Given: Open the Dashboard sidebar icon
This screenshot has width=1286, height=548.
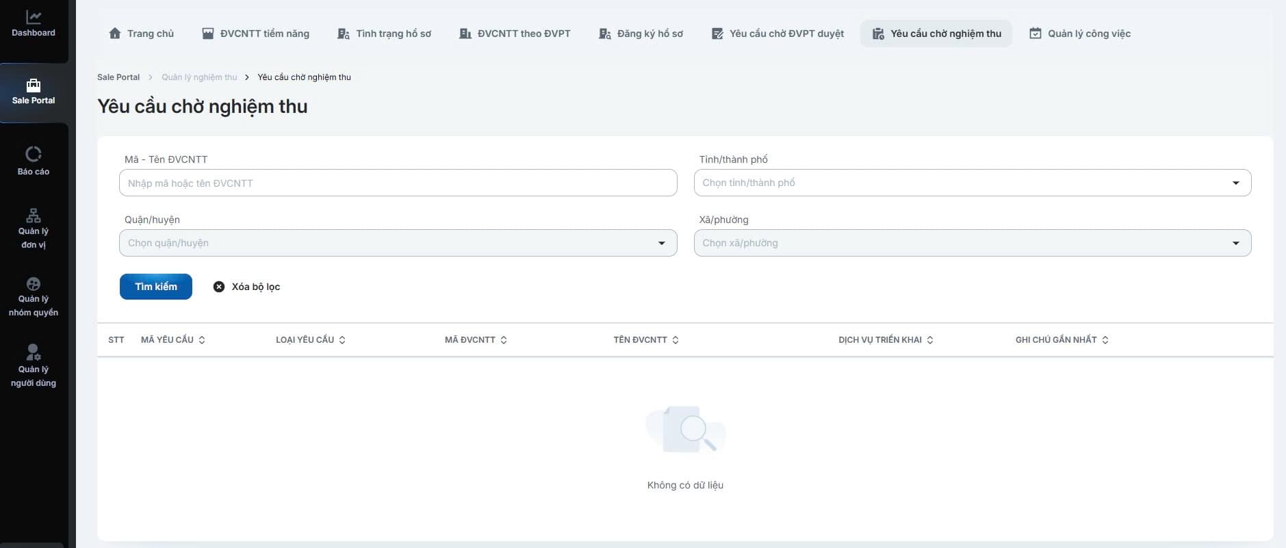Looking at the screenshot, I should point(33,17).
